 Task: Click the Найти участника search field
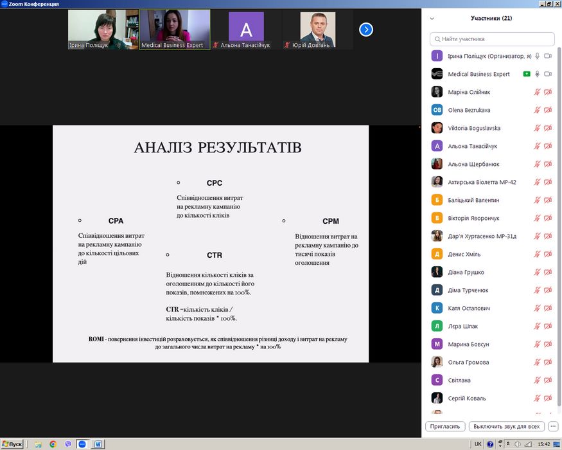click(x=491, y=39)
